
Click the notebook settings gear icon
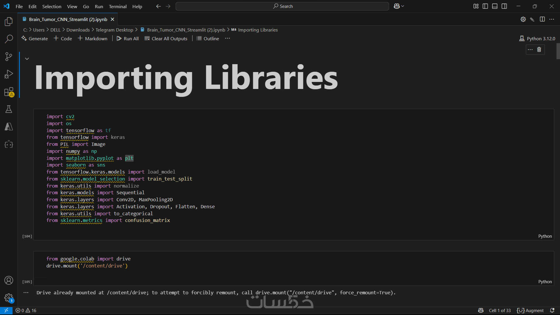523,19
